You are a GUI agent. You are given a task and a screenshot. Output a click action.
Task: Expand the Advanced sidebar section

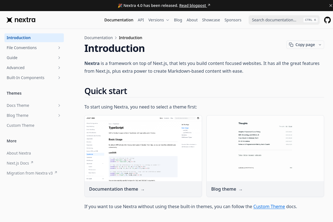[x=34, y=68]
